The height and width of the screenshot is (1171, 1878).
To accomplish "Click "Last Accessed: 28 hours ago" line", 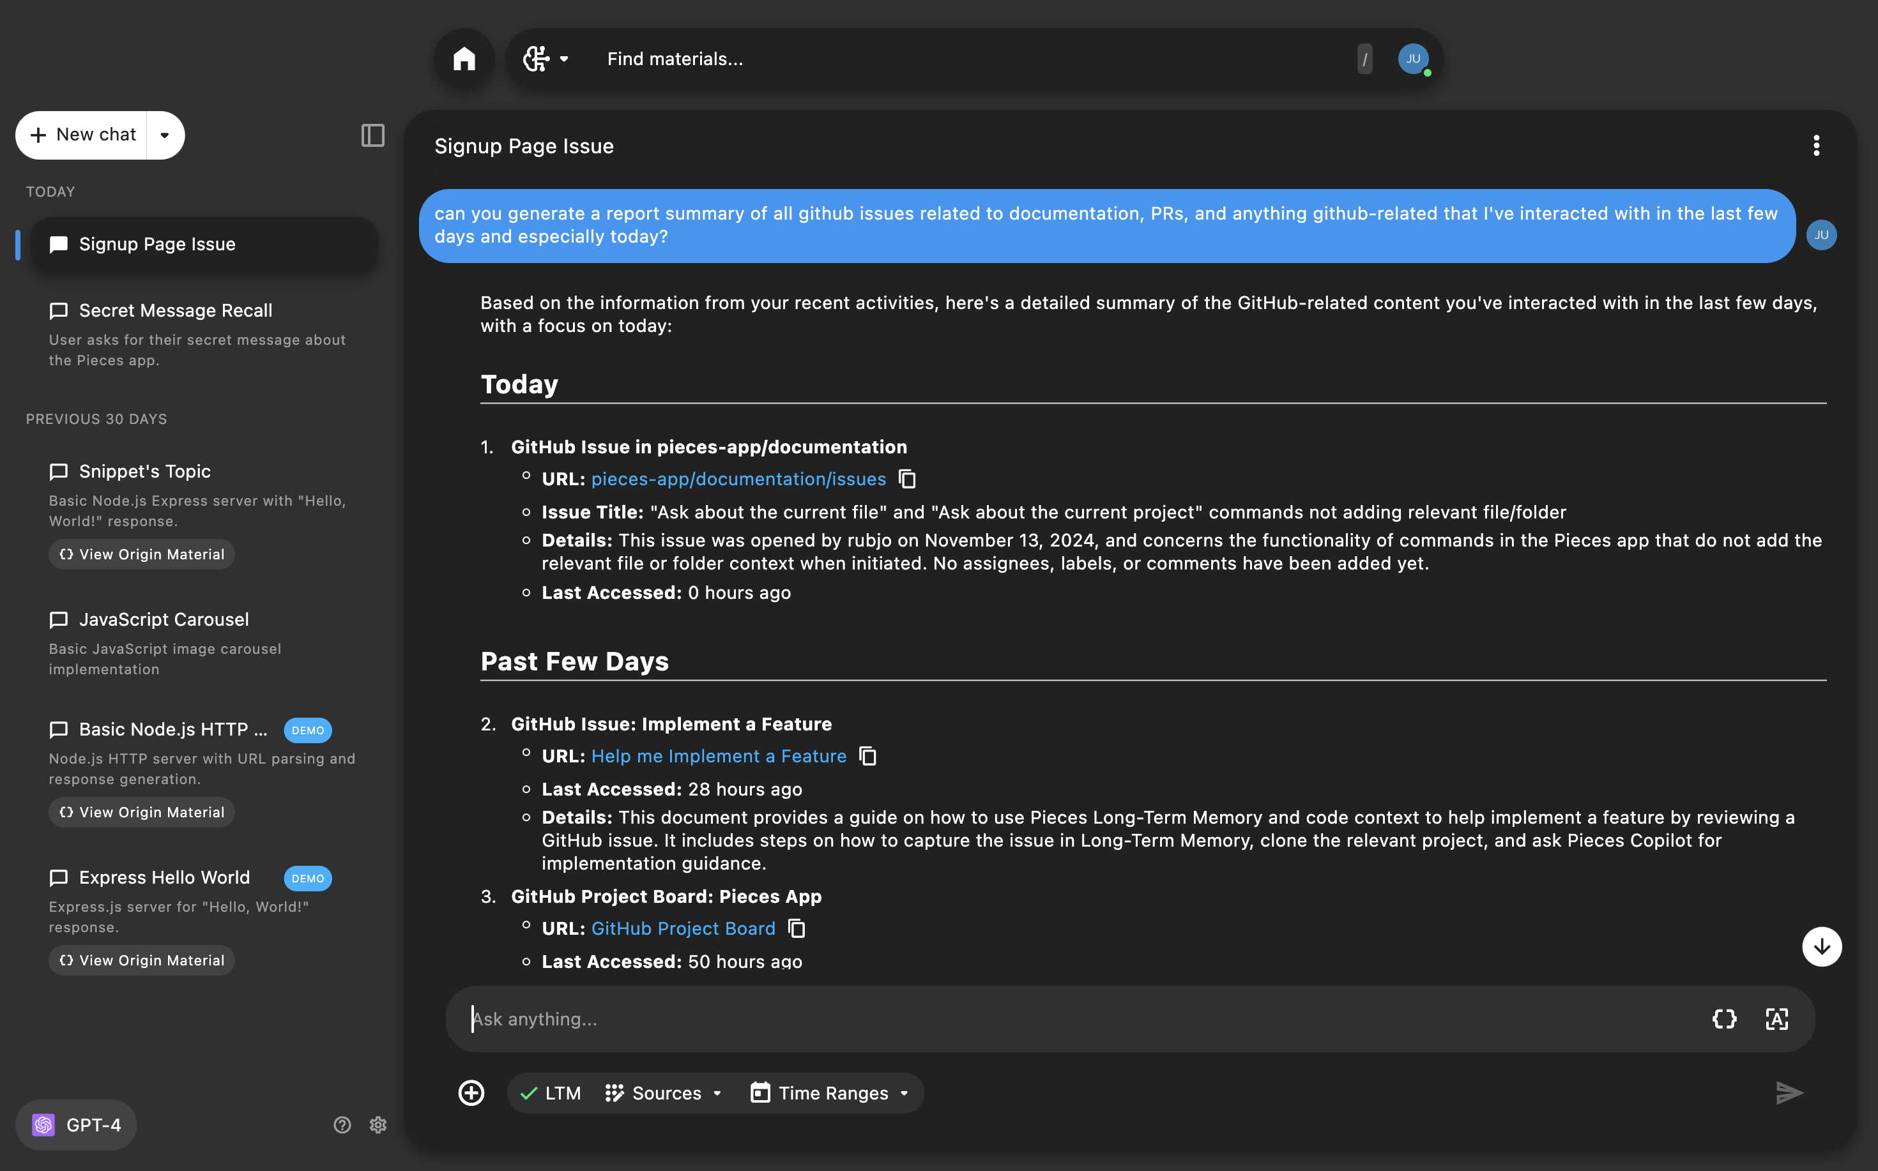I will tap(672, 789).
